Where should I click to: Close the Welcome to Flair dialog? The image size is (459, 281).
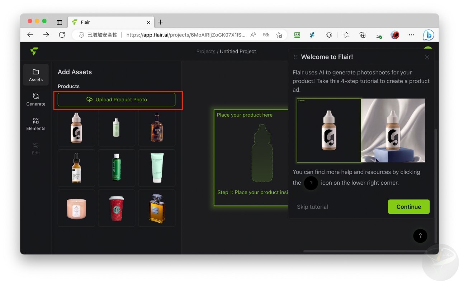point(427,57)
